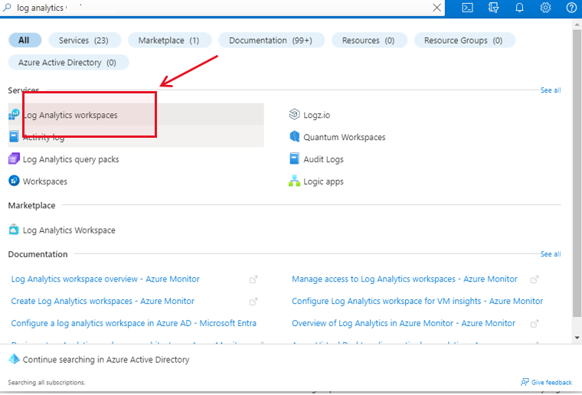Select the All filter pill

click(x=25, y=40)
